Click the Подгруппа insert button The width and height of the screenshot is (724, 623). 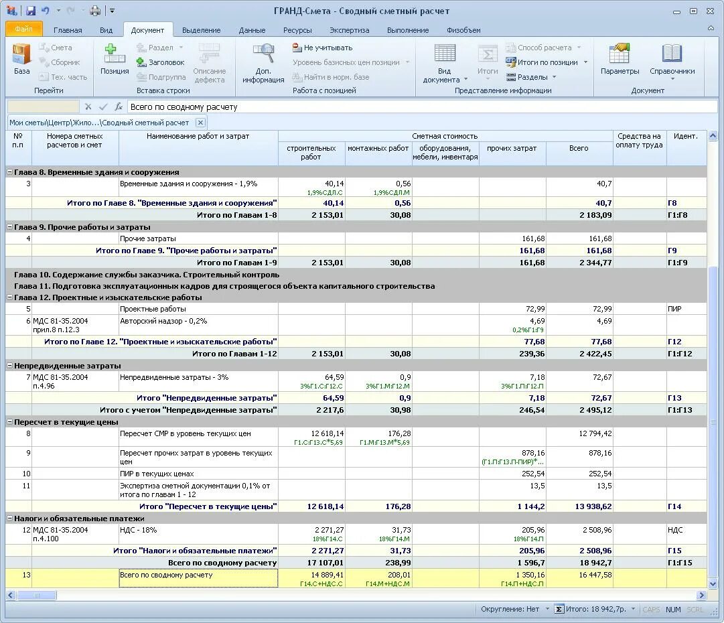[161, 77]
